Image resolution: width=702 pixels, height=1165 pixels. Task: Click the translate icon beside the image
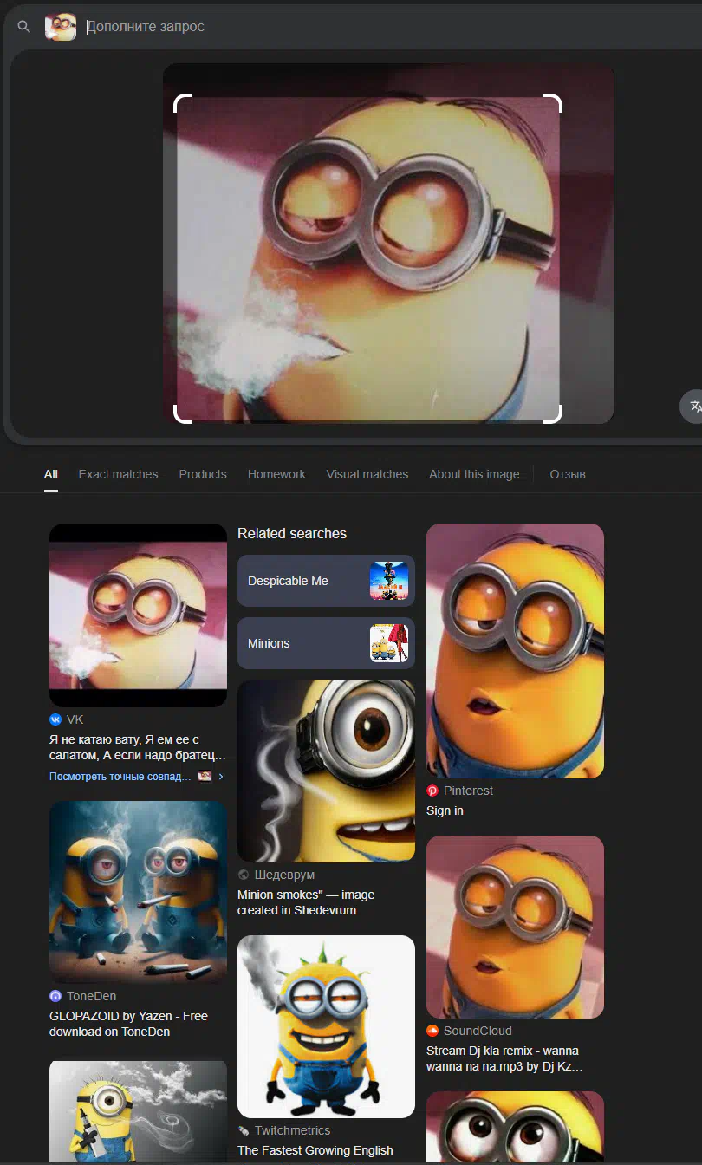[x=693, y=407]
